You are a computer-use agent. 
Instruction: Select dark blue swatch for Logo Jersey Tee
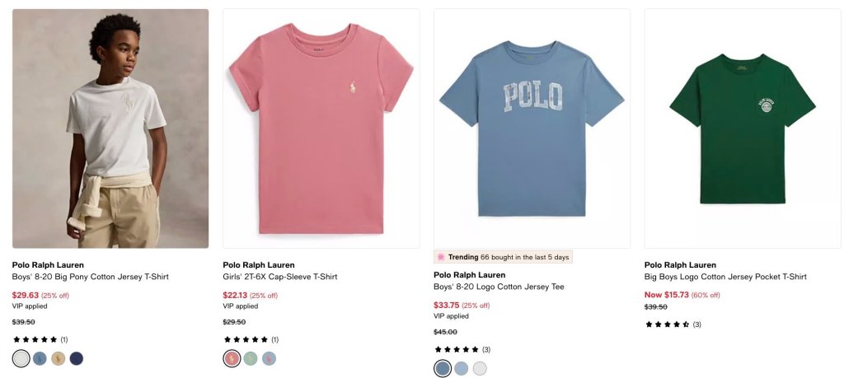(443, 368)
